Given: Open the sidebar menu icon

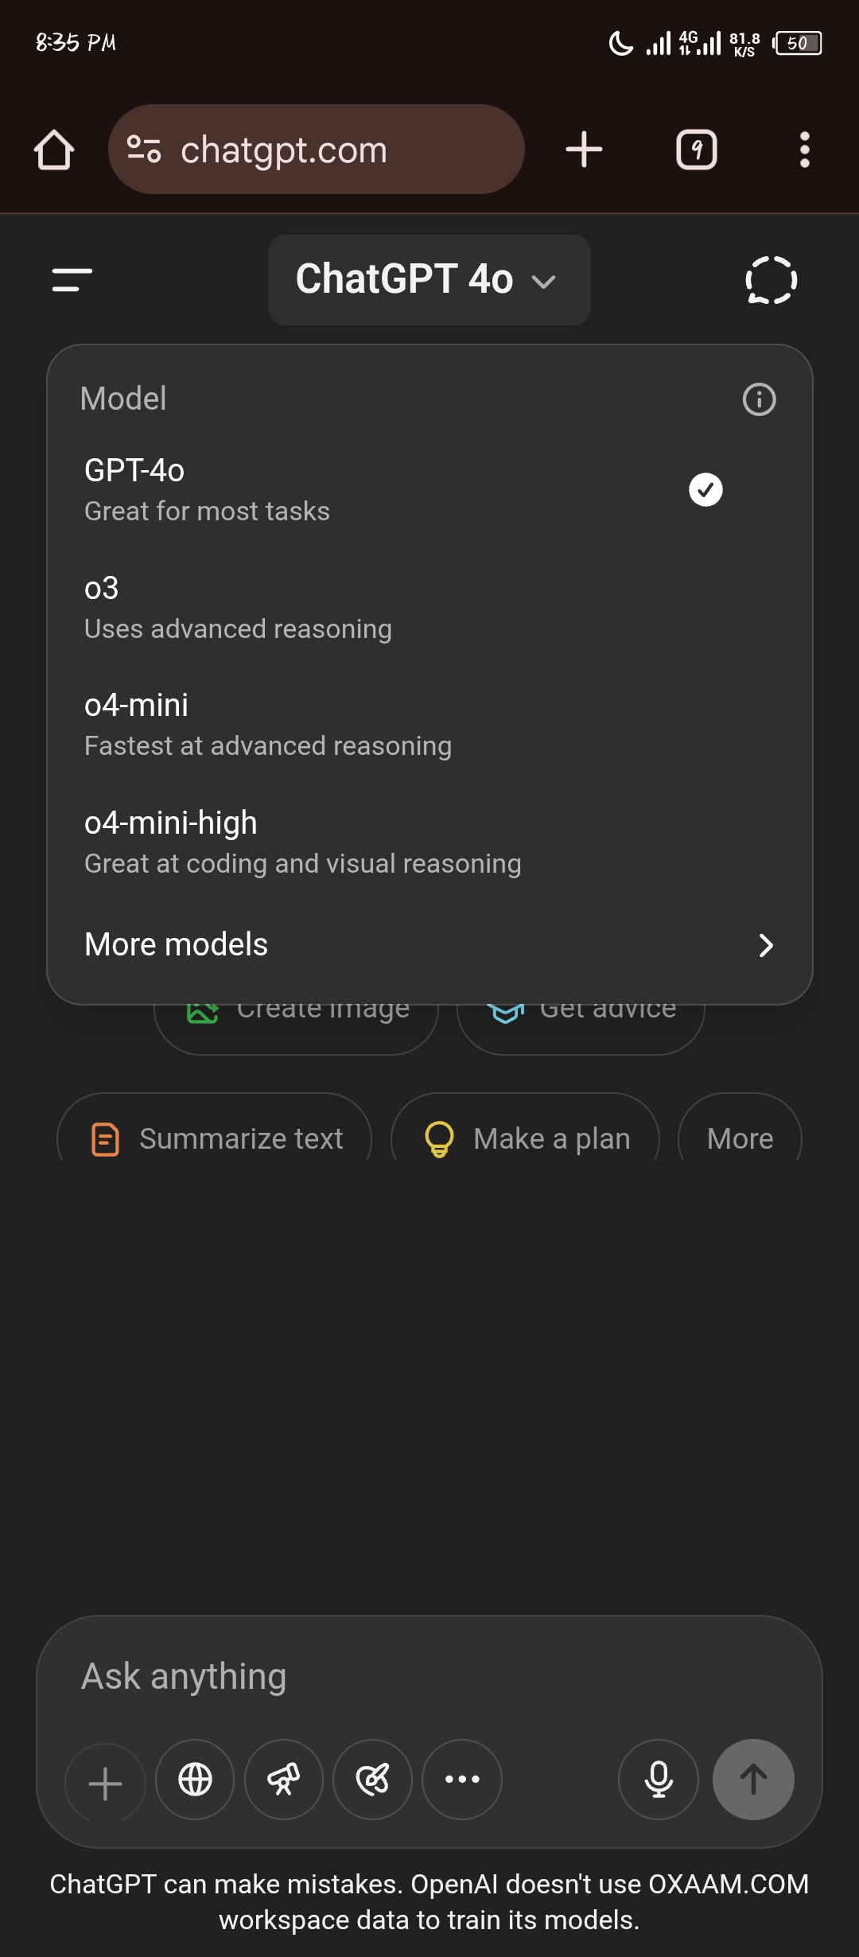Looking at the screenshot, I should pyautogui.click(x=72, y=280).
